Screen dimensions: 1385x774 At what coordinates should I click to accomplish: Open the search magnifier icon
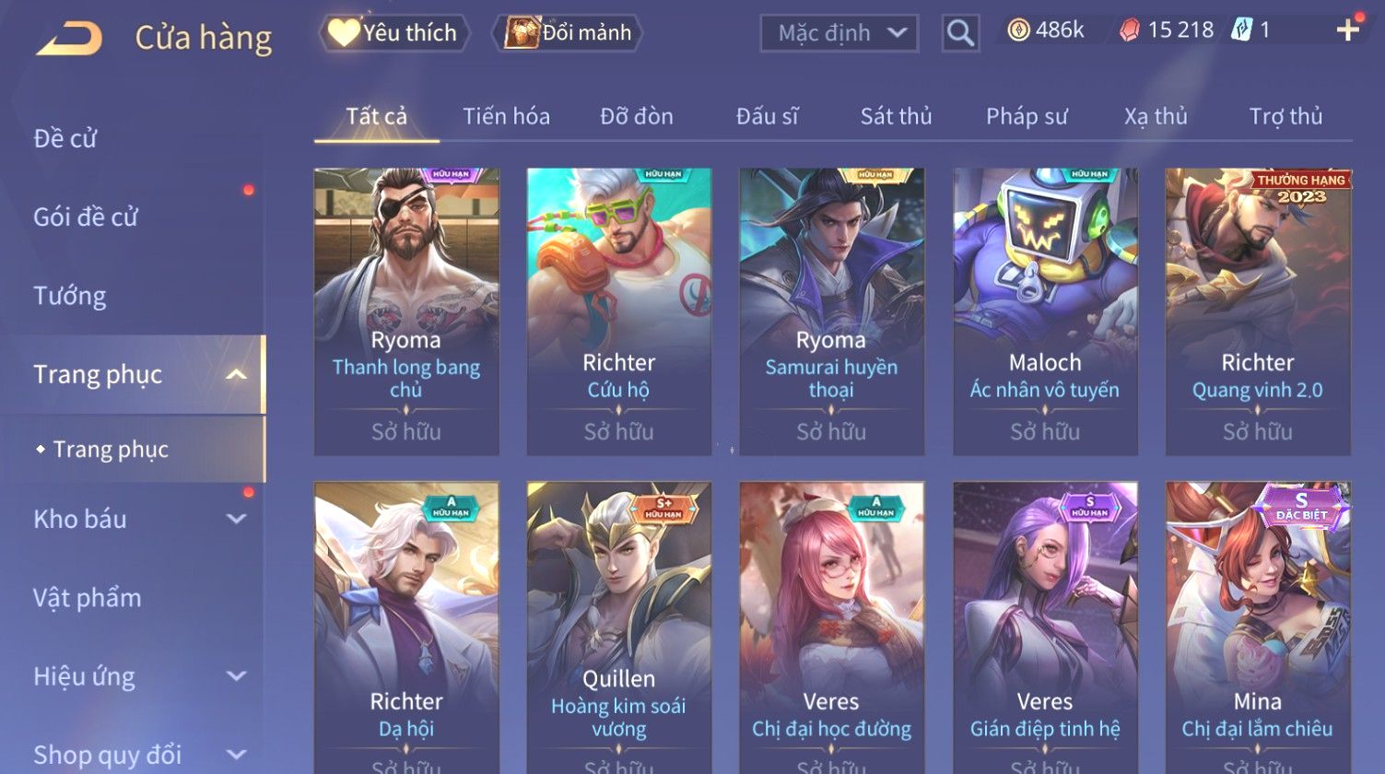(x=960, y=33)
